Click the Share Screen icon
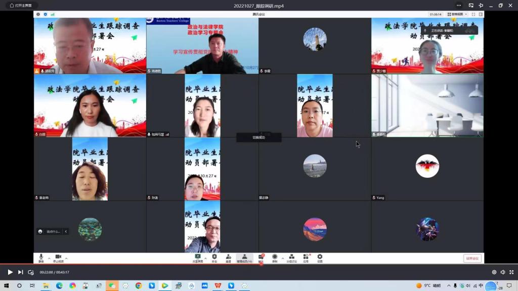518x291 pixels. pos(198,258)
